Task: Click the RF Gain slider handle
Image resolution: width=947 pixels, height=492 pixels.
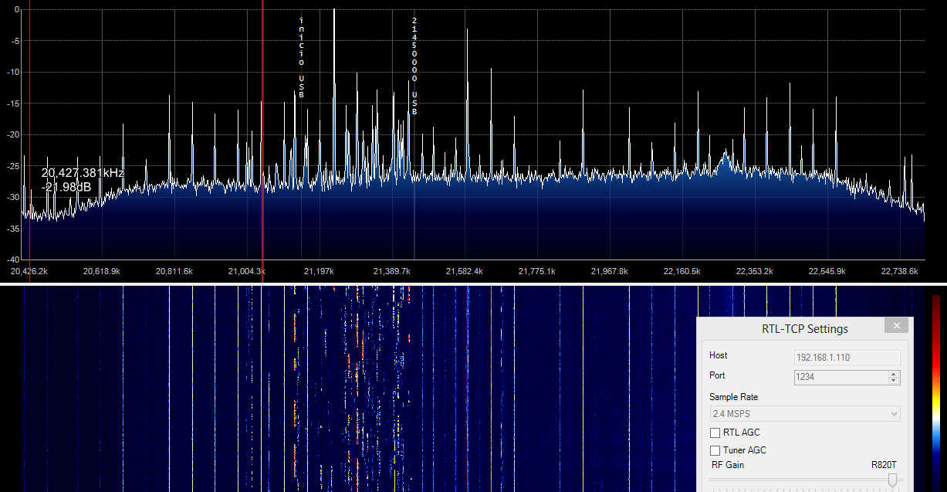Action: point(892,480)
